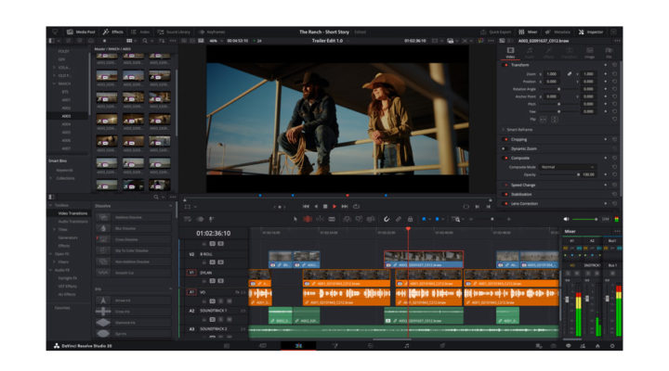The image size is (669, 371).
Task: Click the Zoom link chain icon
Action: (x=570, y=74)
